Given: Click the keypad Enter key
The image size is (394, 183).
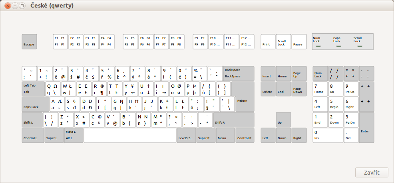Looking at the screenshot, I should click(x=366, y=128).
